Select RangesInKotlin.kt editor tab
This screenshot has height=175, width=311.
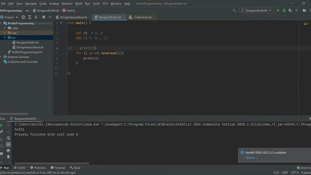[110, 17]
